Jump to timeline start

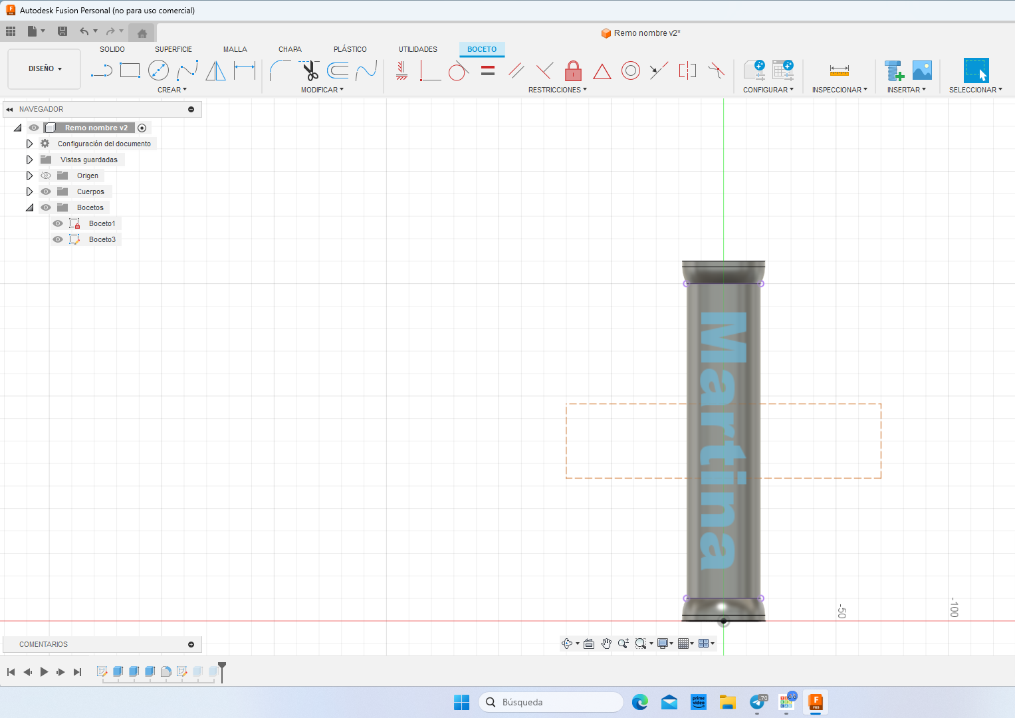[x=11, y=672]
